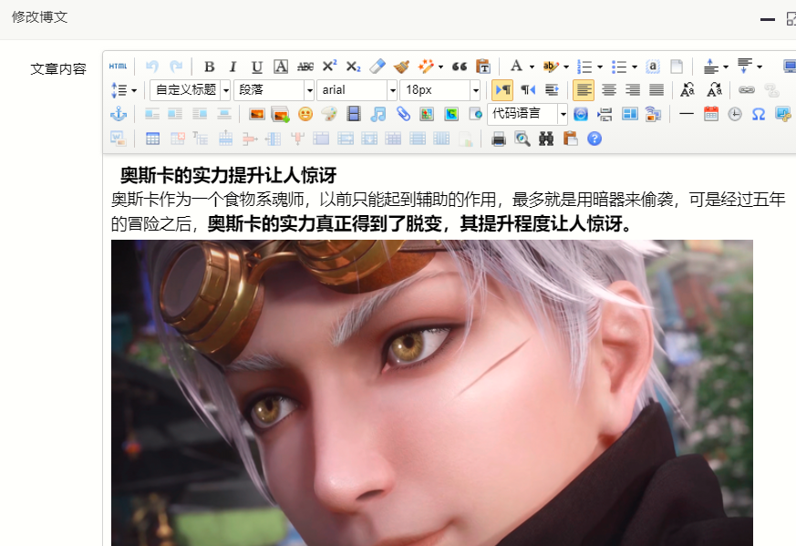Toggle bold formatting
This screenshot has width=796, height=546.
click(x=209, y=67)
